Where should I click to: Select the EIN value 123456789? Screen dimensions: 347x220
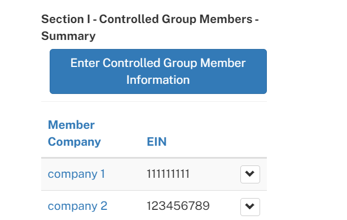tap(178, 206)
